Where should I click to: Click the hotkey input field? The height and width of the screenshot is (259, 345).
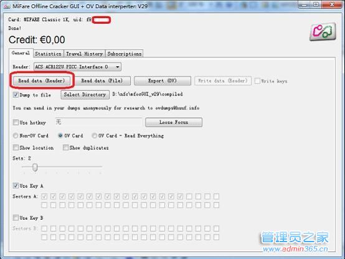[98, 122]
